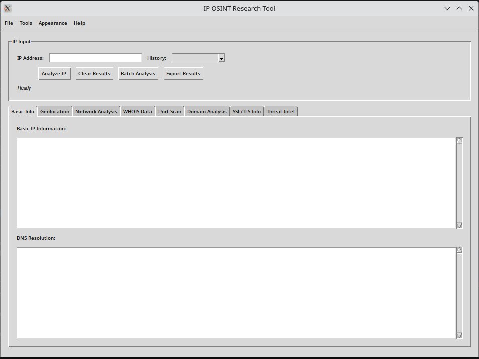Open the History dropdown
The height and width of the screenshot is (359, 479).
click(x=221, y=58)
